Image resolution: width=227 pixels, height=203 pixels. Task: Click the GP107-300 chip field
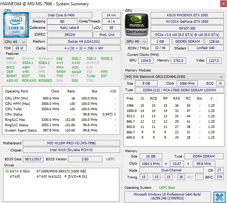click(187, 28)
